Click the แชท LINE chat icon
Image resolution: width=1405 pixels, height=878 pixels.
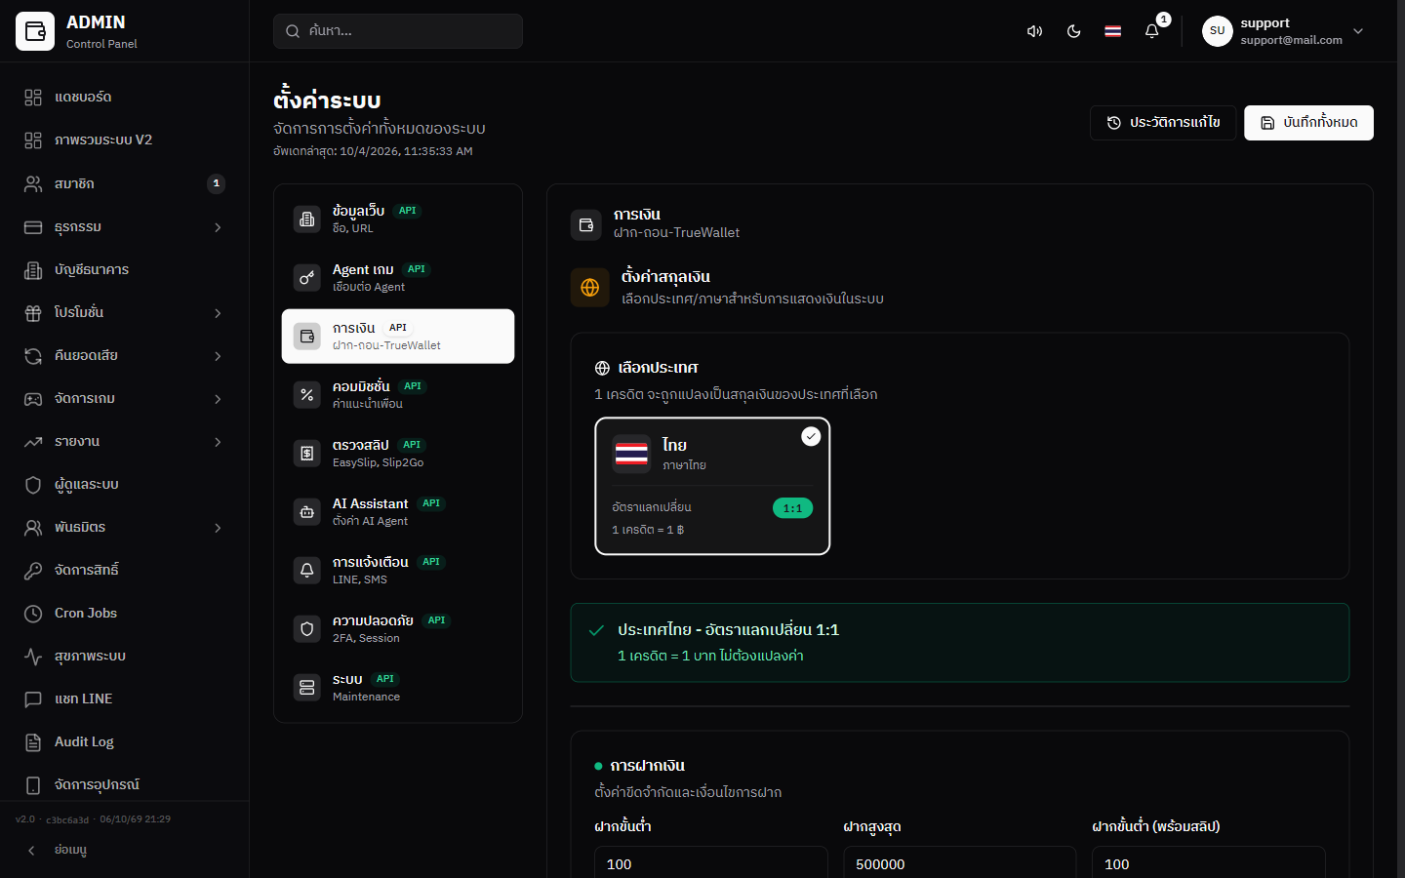[x=33, y=699]
